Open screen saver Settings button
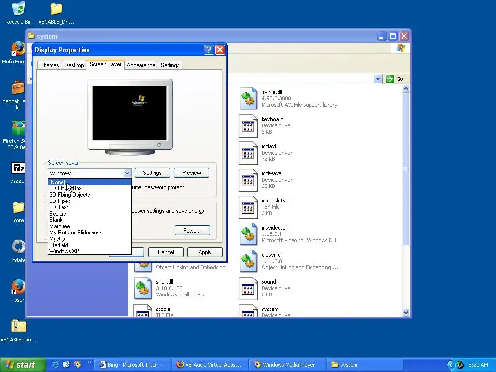496x372 pixels. tap(152, 173)
